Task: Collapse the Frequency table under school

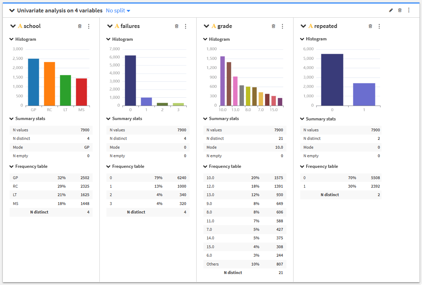Action: [11, 166]
